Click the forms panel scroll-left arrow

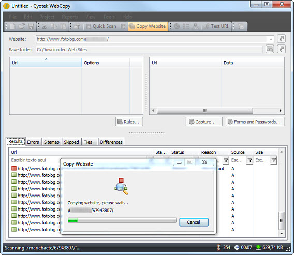(x=153, y=111)
